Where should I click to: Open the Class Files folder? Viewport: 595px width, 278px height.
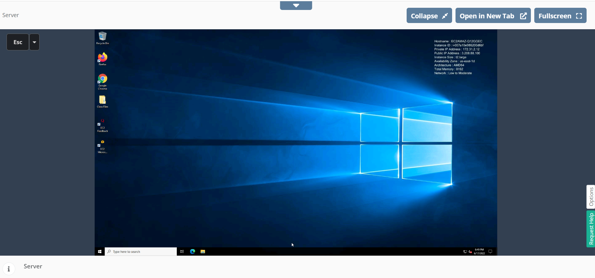tap(102, 101)
